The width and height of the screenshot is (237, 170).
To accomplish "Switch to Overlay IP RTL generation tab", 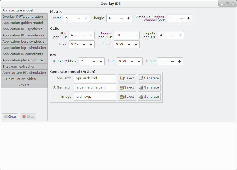I will click(x=24, y=16).
